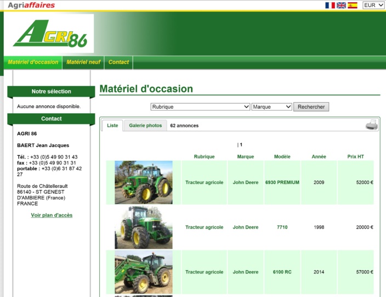
Task: Switch language to Spanish flag
Action: tap(352, 5)
